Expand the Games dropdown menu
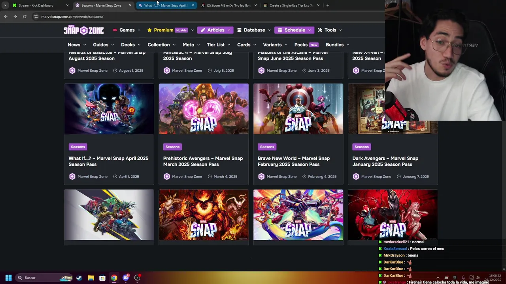Screen dimensions: 506x284 point(126,30)
